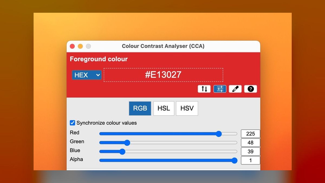Click the Synchronize colour values label
Viewport: 325px width, 183px height.
107,123
